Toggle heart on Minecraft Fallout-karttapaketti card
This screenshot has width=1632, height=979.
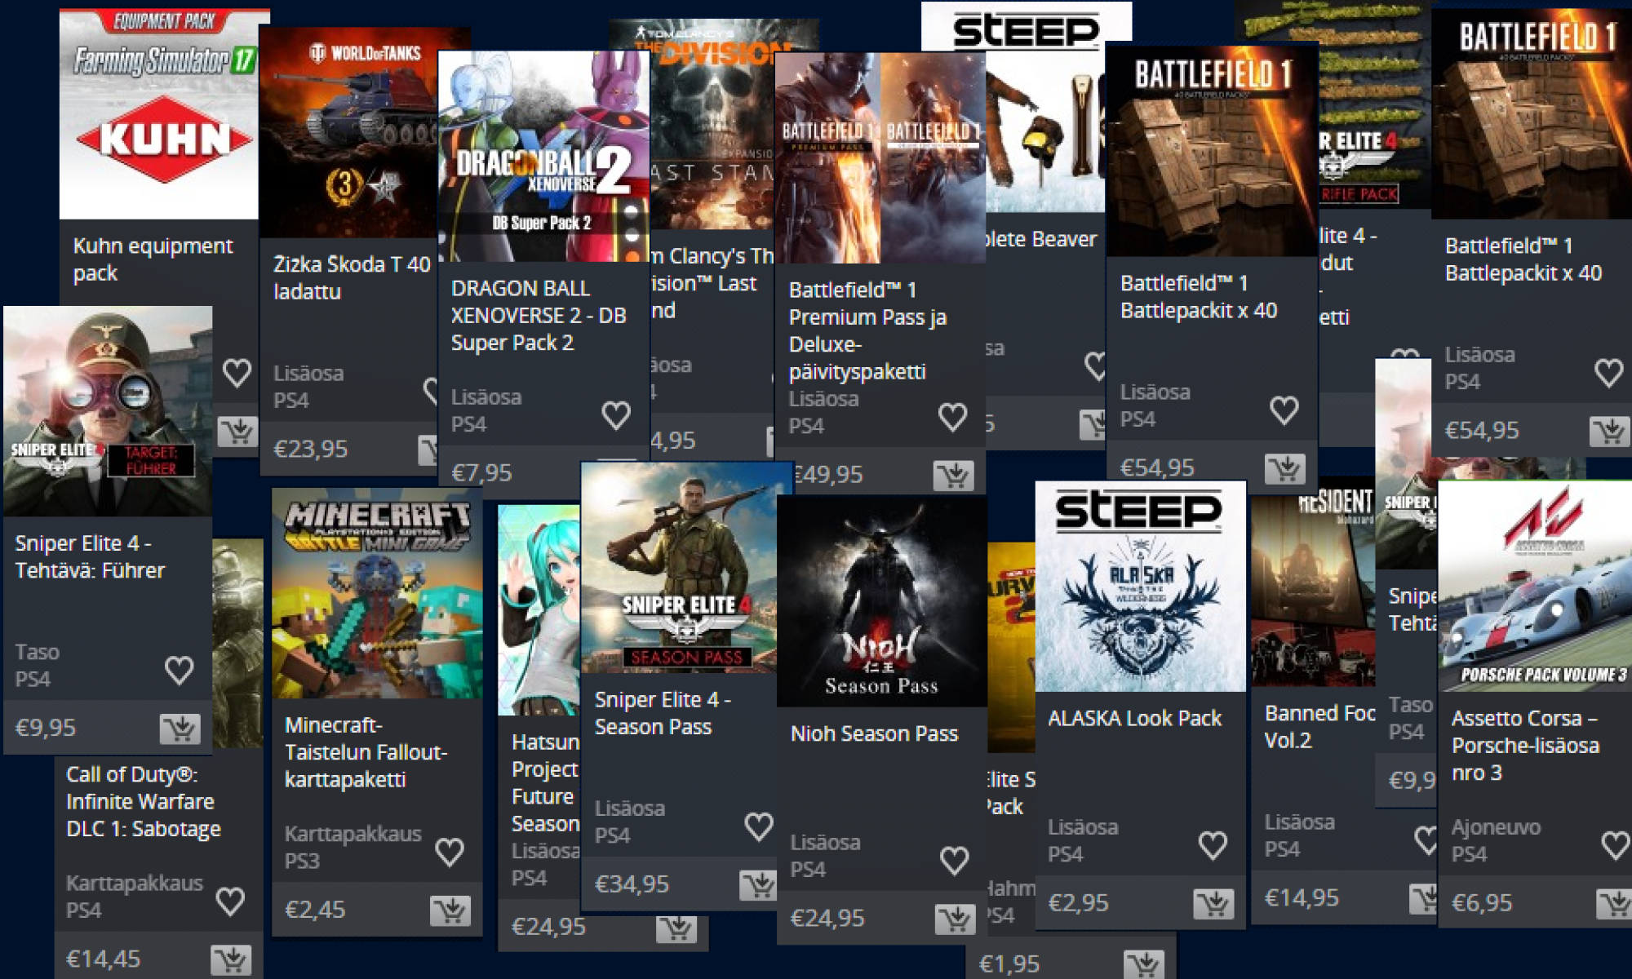pyautogui.click(x=450, y=853)
